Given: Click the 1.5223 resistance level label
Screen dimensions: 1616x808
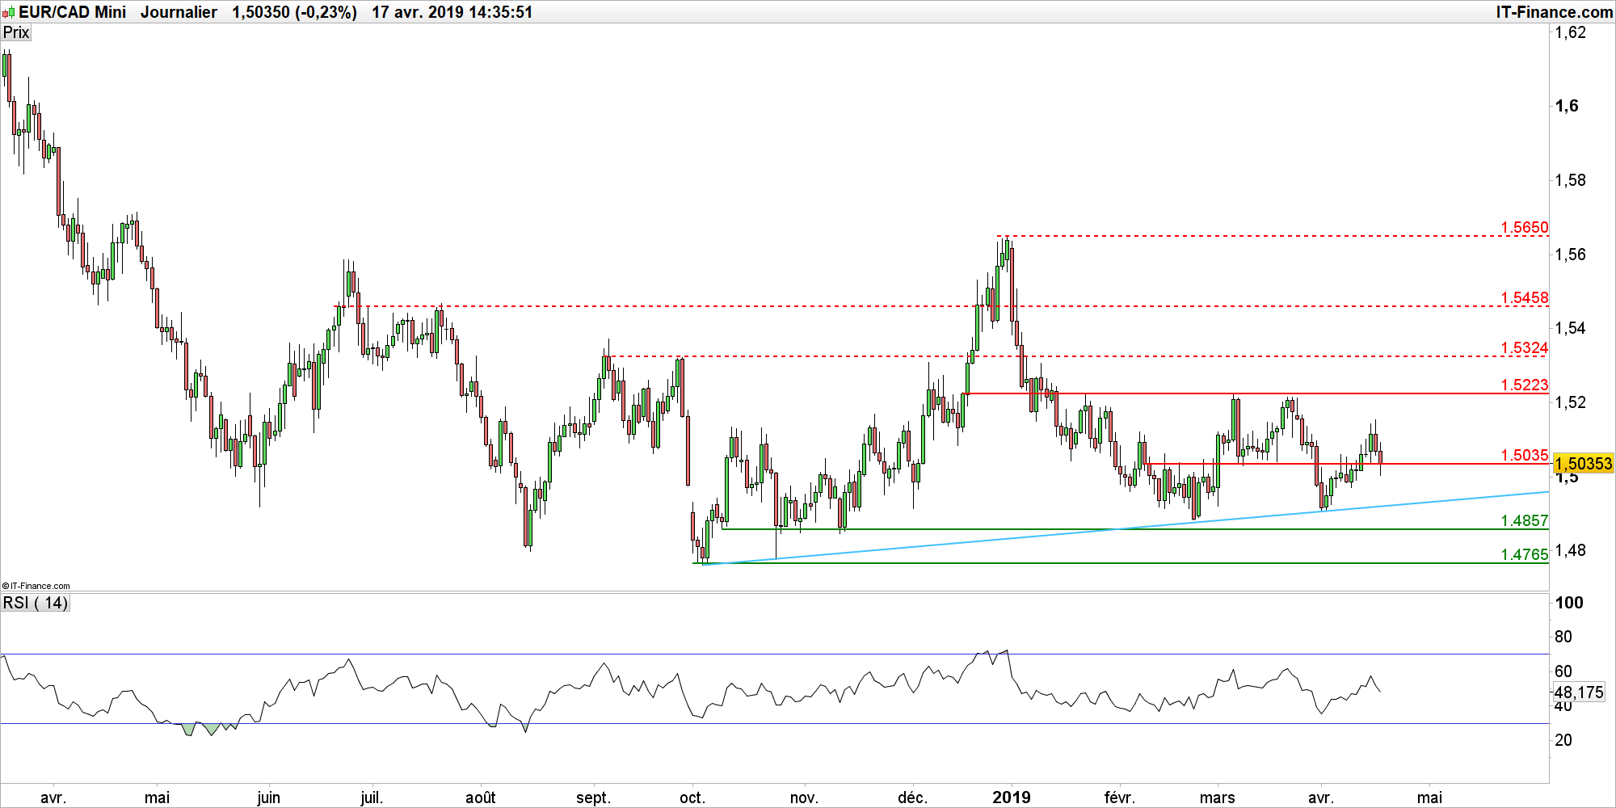Looking at the screenshot, I should [x=1524, y=385].
